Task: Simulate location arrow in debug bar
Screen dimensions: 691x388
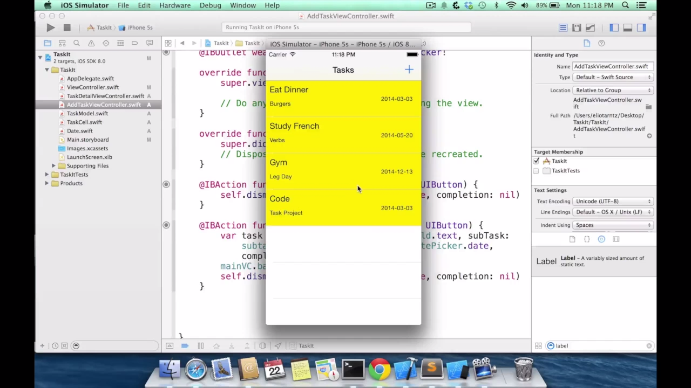Action: click(x=278, y=346)
